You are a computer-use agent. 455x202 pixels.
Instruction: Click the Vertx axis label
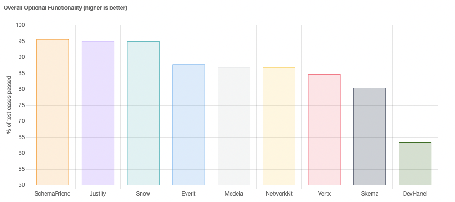(x=324, y=194)
